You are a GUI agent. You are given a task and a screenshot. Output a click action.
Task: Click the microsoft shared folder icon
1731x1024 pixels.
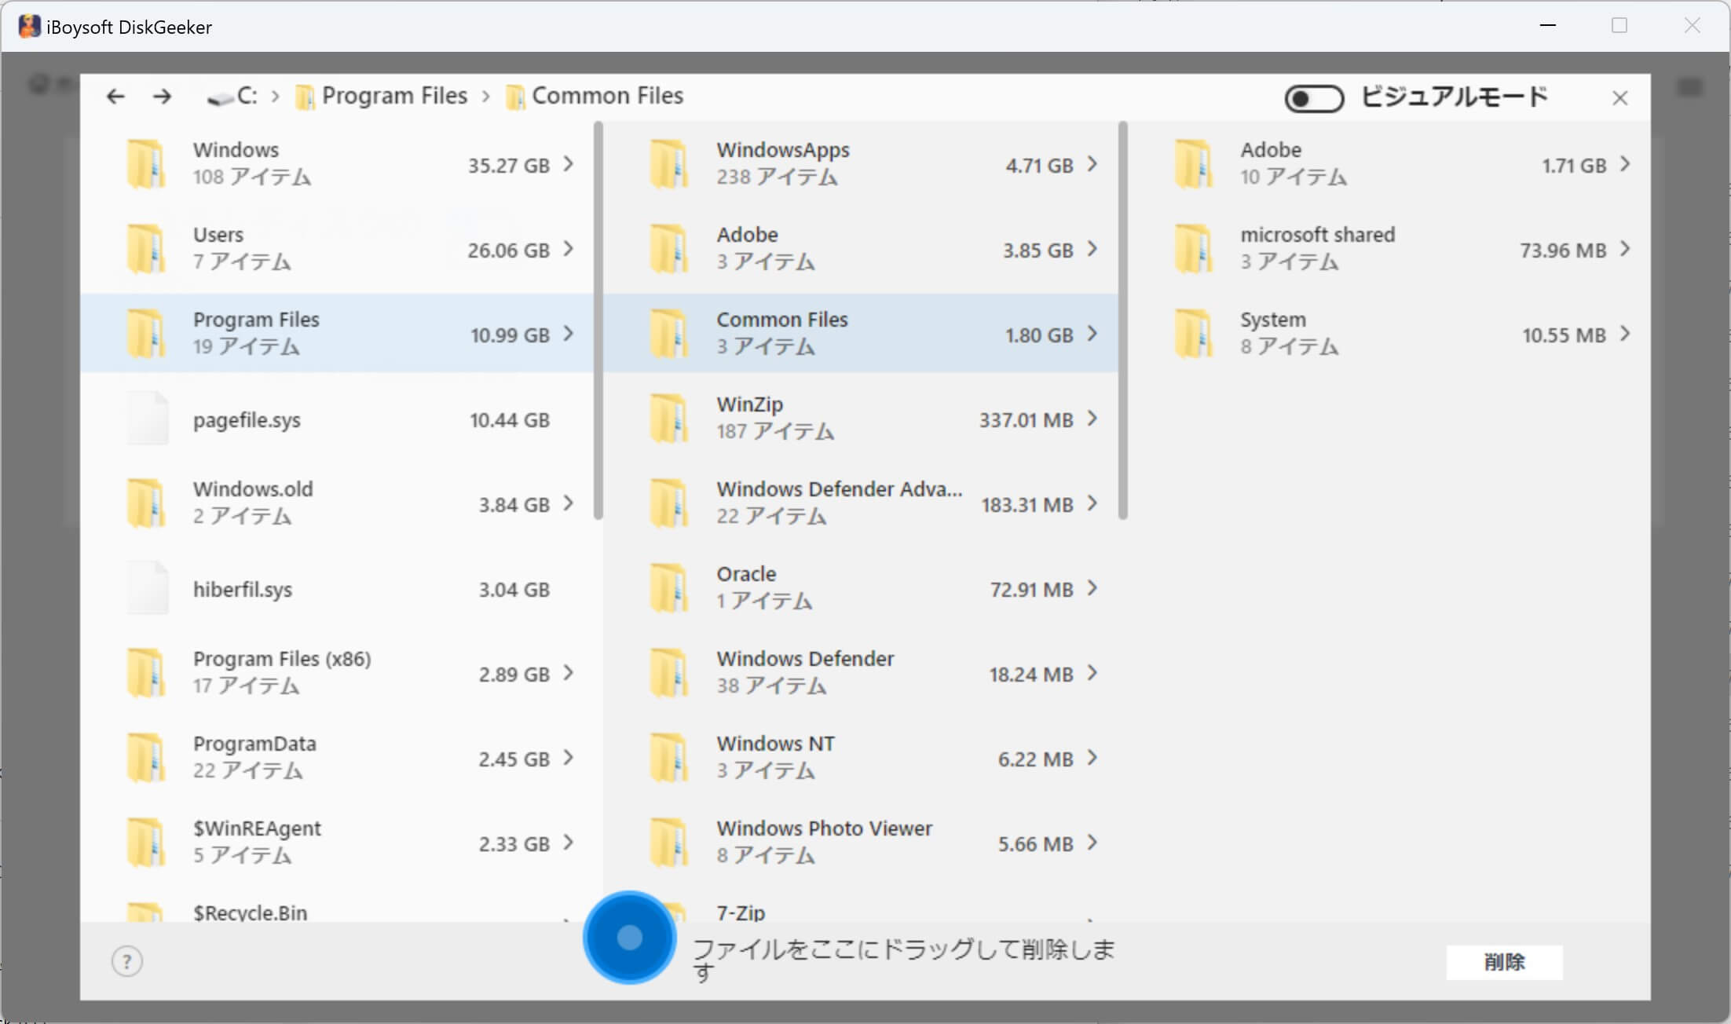pyautogui.click(x=1194, y=248)
